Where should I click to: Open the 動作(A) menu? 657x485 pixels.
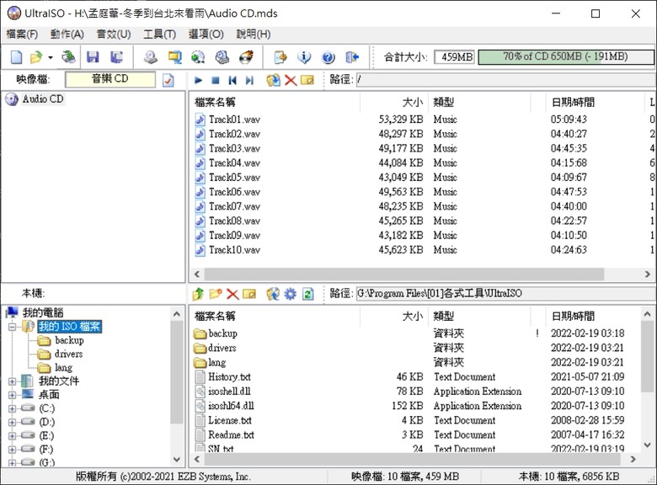point(67,34)
